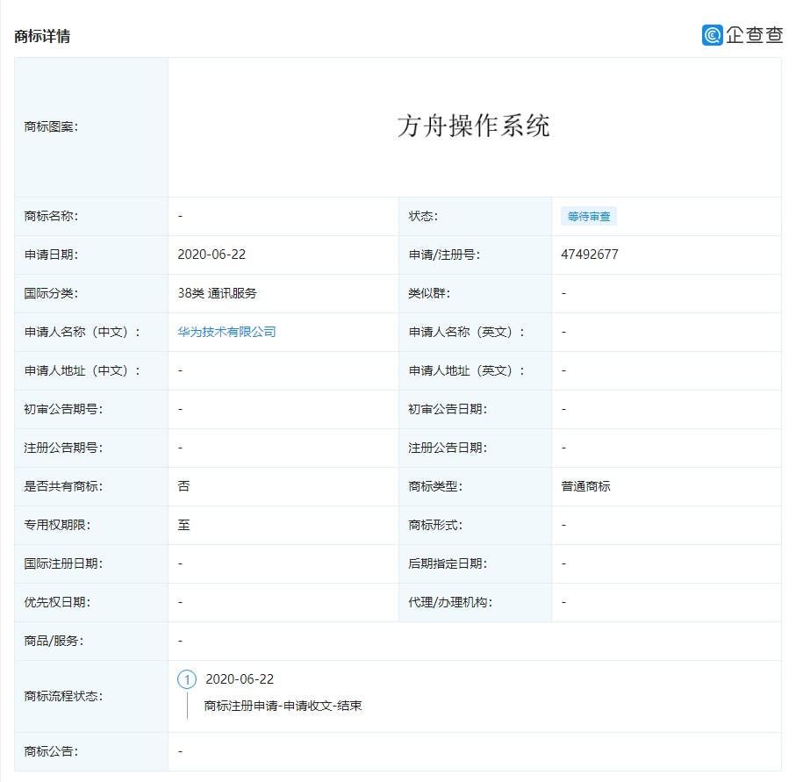Click the 商标公告 label

51,751
